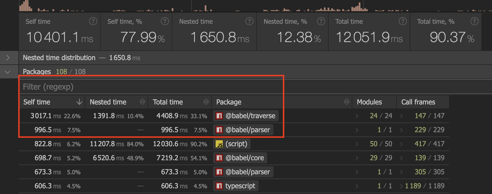Click the 4 408.9 ms total time cell

tap(180, 116)
